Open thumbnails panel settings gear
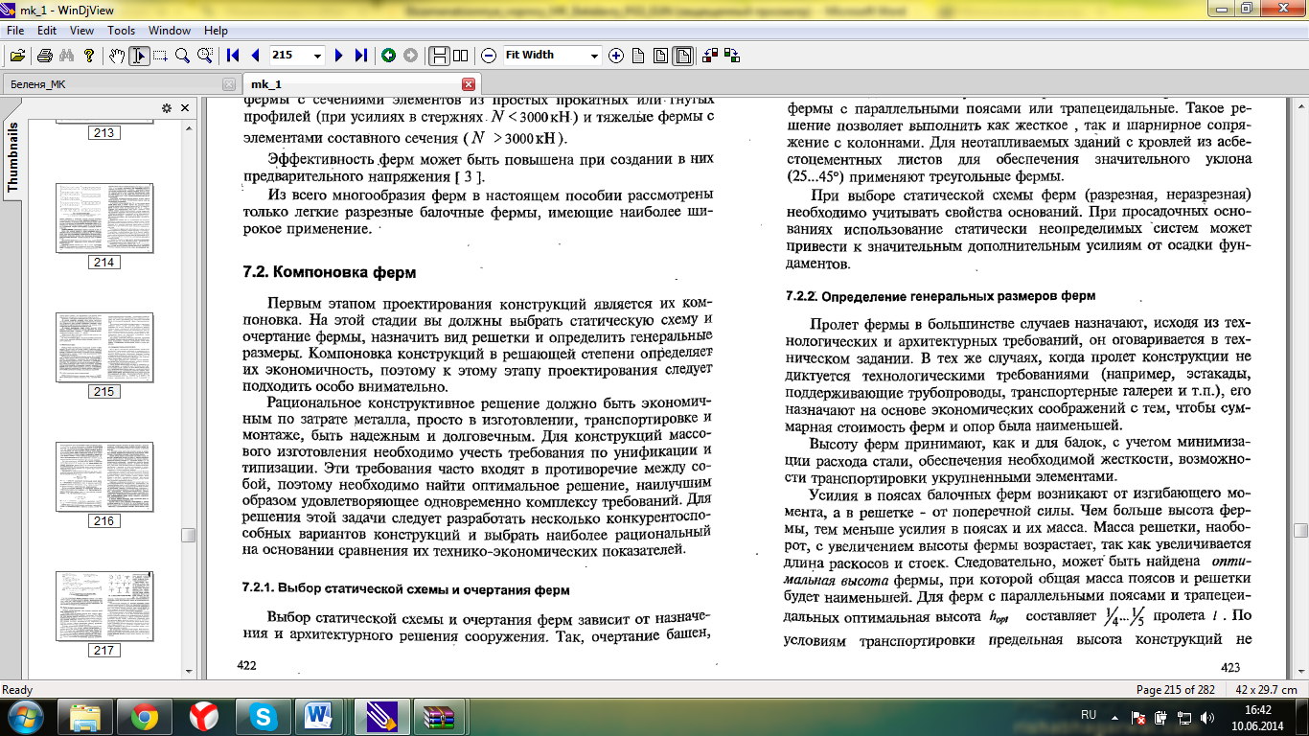The image size is (1309, 736). tap(167, 107)
